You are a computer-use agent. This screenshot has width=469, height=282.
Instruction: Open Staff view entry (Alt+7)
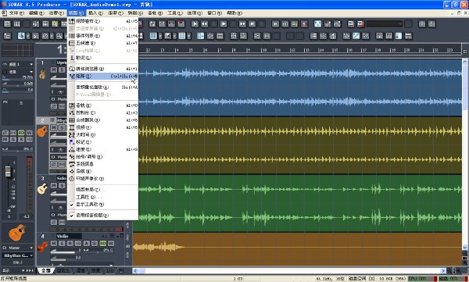103,43
